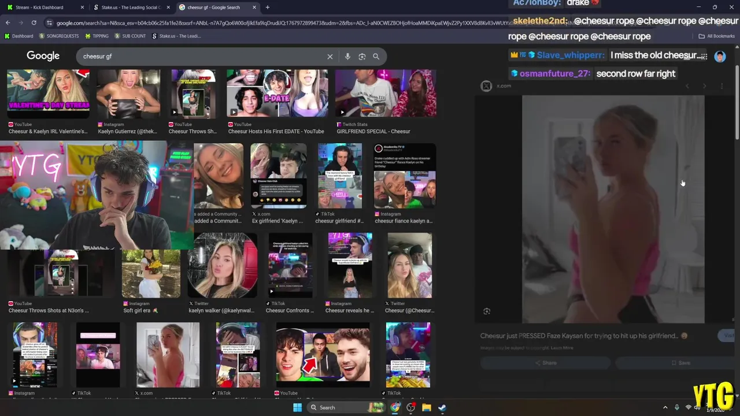Open the pink-top mirror selfie x.com thumbnail
The height and width of the screenshot is (416, 740).
click(x=168, y=355)
